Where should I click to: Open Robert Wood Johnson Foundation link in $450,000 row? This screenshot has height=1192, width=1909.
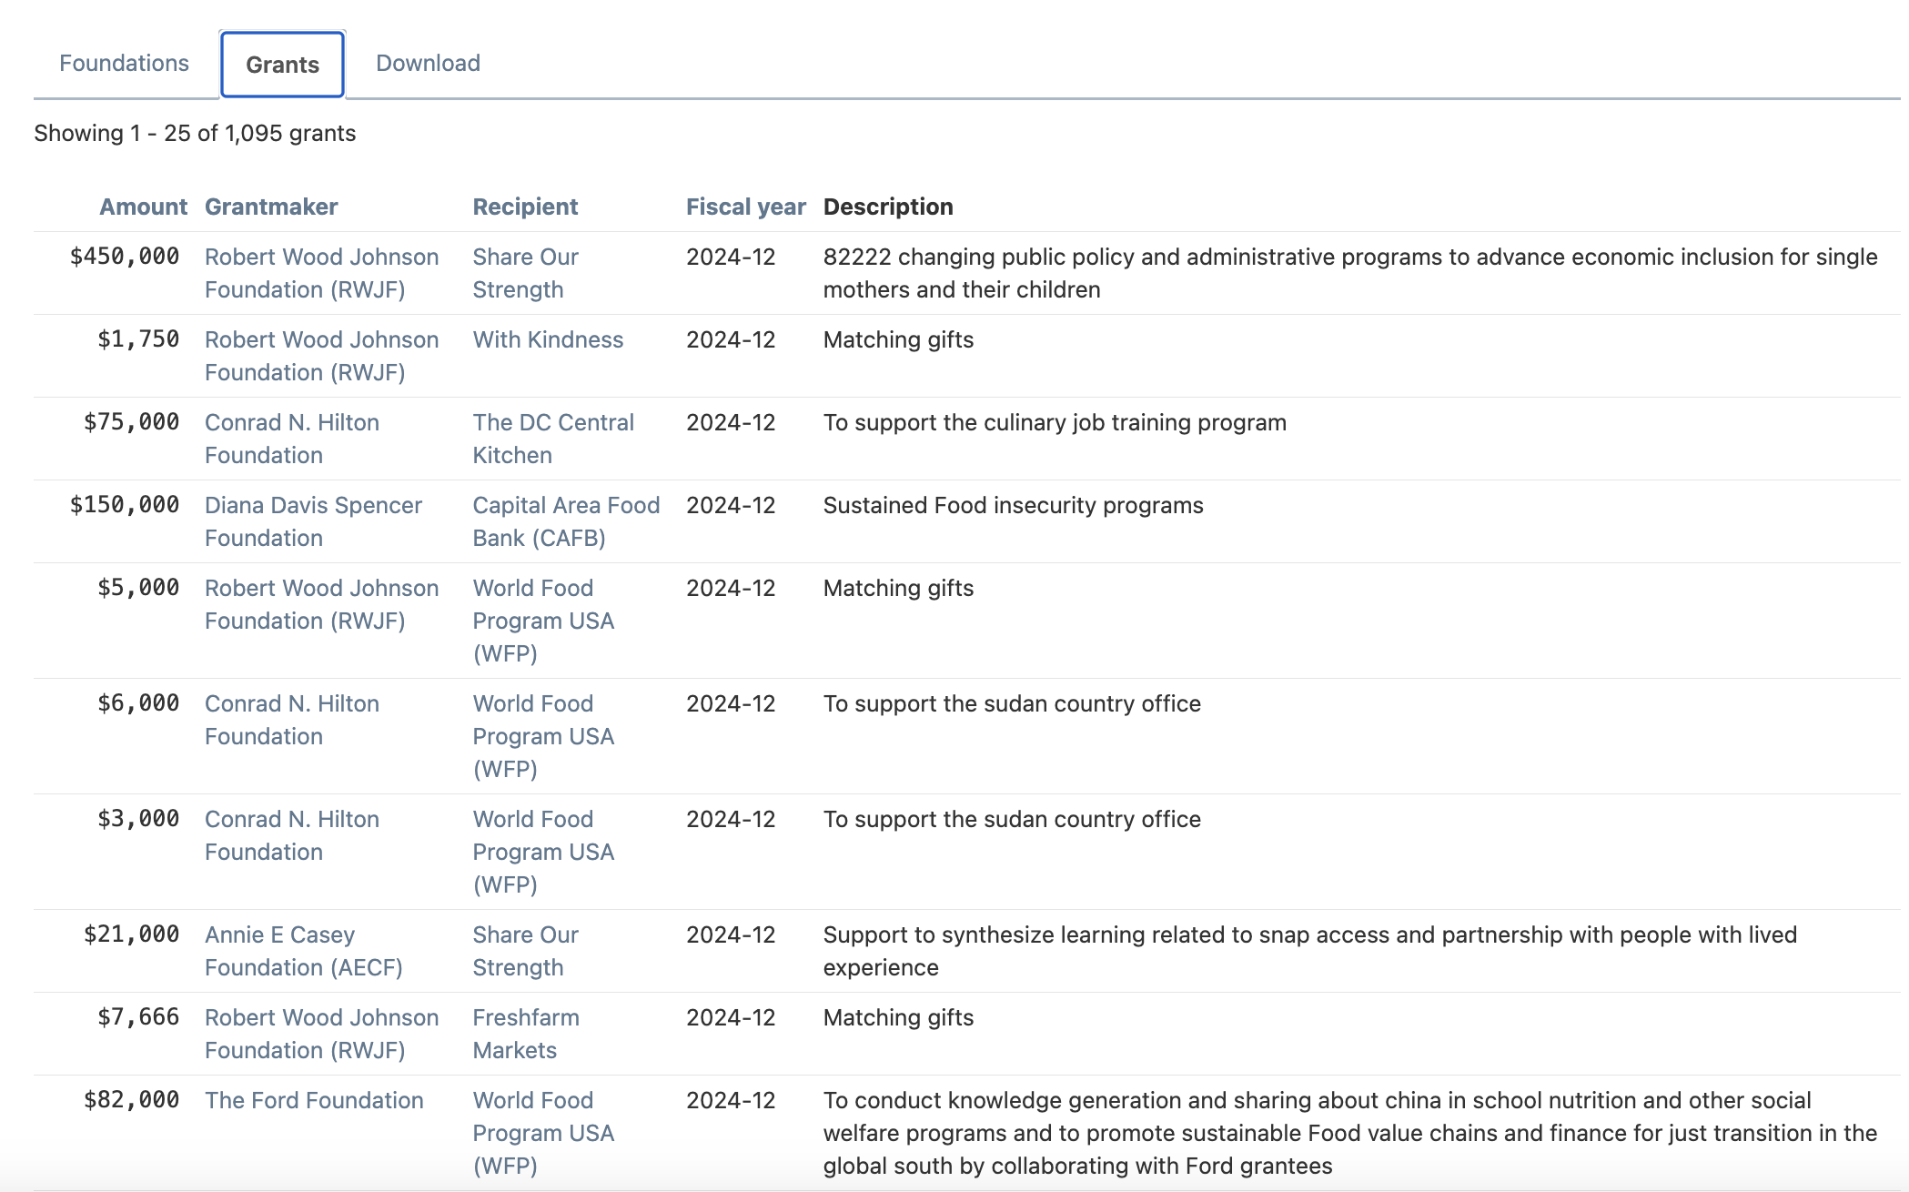tap(321, 273)
